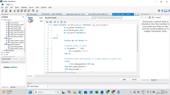Load DDL from file folder icon
This screenshot has height=95, width=170.
pos(47,22)
